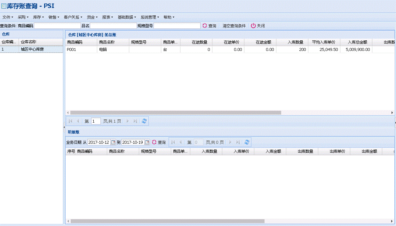
Task: Open the 帮助 dropdown menu
Action: [x=169, y=17]
